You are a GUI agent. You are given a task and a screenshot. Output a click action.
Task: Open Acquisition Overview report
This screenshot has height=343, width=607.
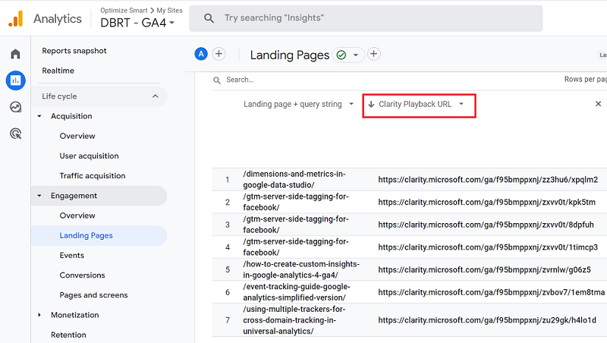[x=77, y=136]
